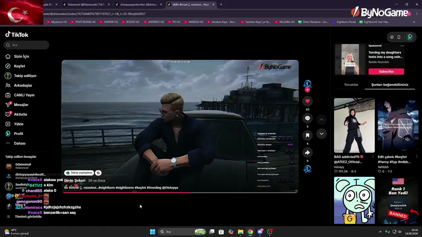Click the TikTok coin icon top right
Image resolution: width=422 pixels, height=237 pixels.
[392, 37]
